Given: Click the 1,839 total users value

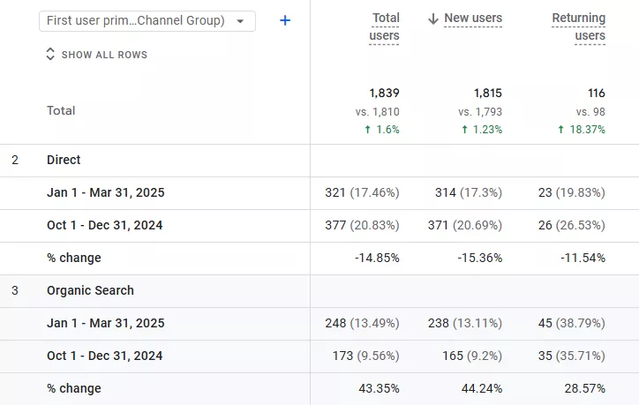Looking at the screenshot, I should pos(384,93).
